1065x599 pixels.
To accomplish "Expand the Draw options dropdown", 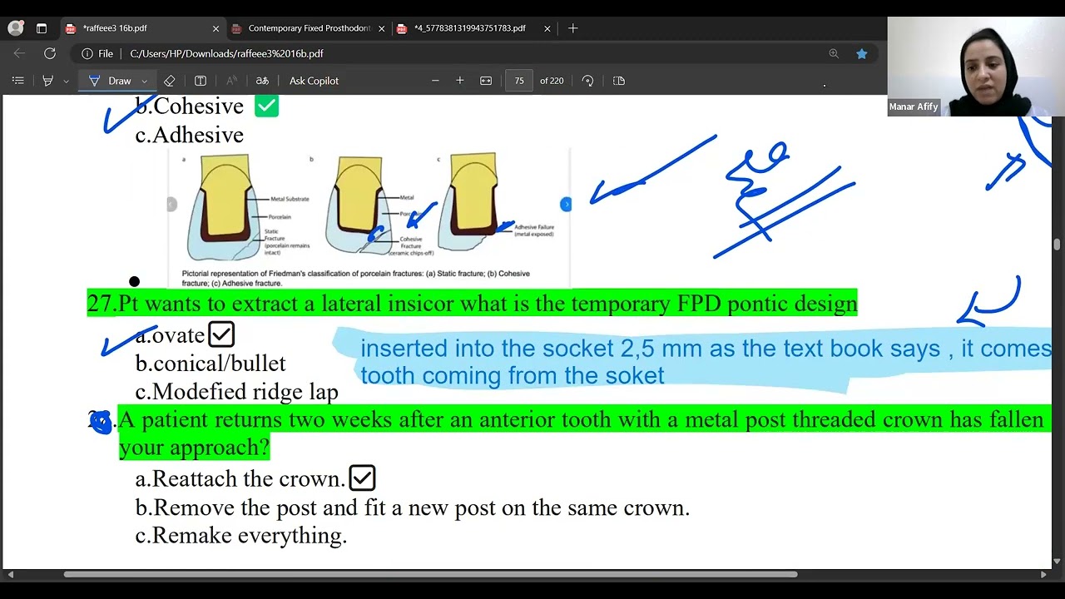I will click(144, 81).
